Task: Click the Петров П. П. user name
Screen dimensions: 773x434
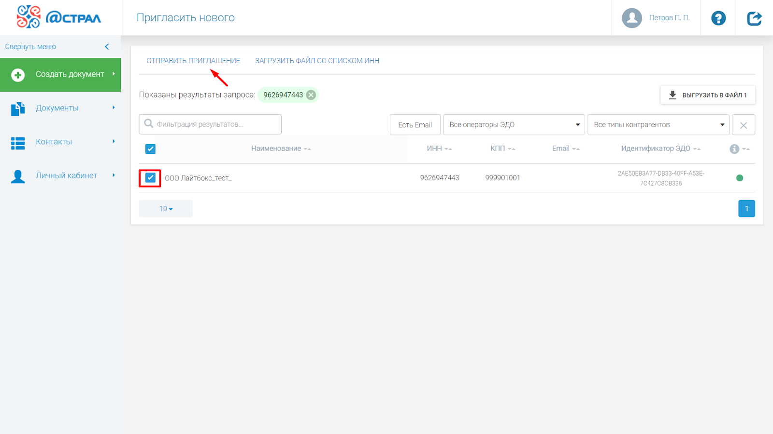Action: [669, 18]
